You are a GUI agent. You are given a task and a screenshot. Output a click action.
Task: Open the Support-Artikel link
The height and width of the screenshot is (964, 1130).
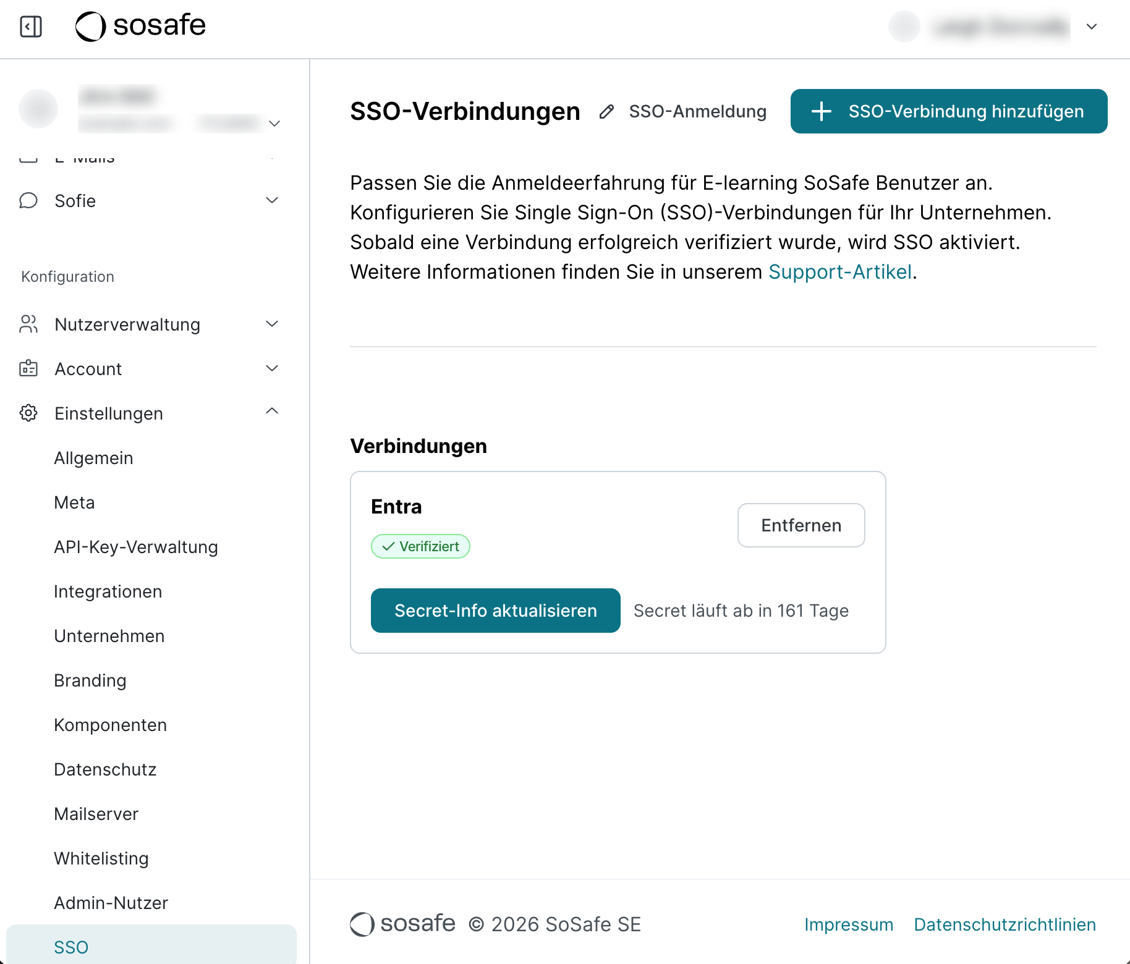coord(840,272)
